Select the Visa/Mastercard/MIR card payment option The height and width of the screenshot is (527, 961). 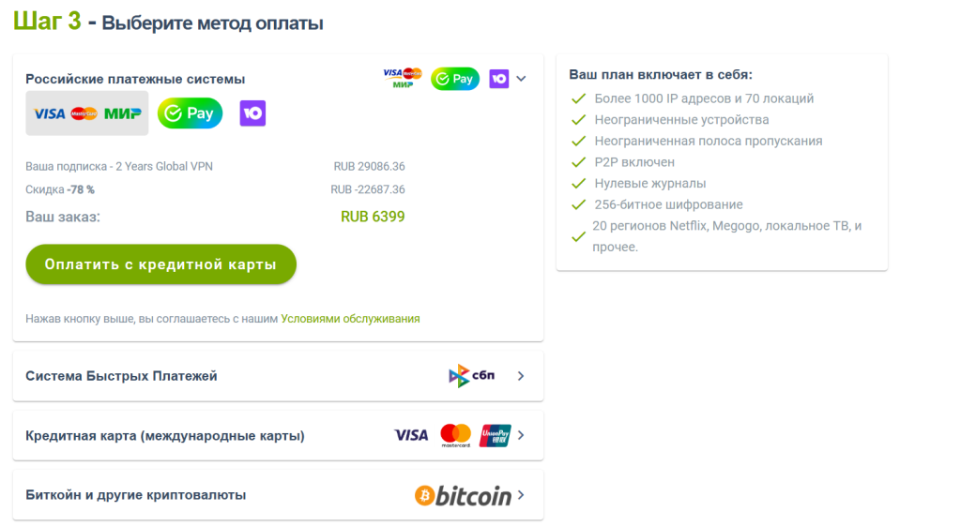point(87,113)
